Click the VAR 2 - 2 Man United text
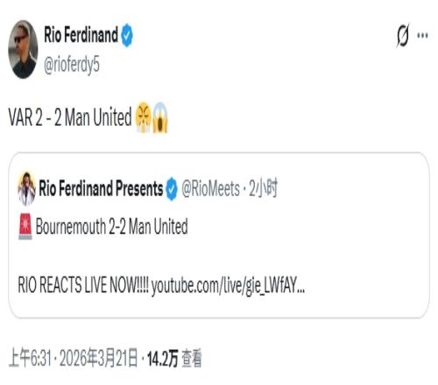This screenshot has height=385, width=438. click(x=70, y=117)
